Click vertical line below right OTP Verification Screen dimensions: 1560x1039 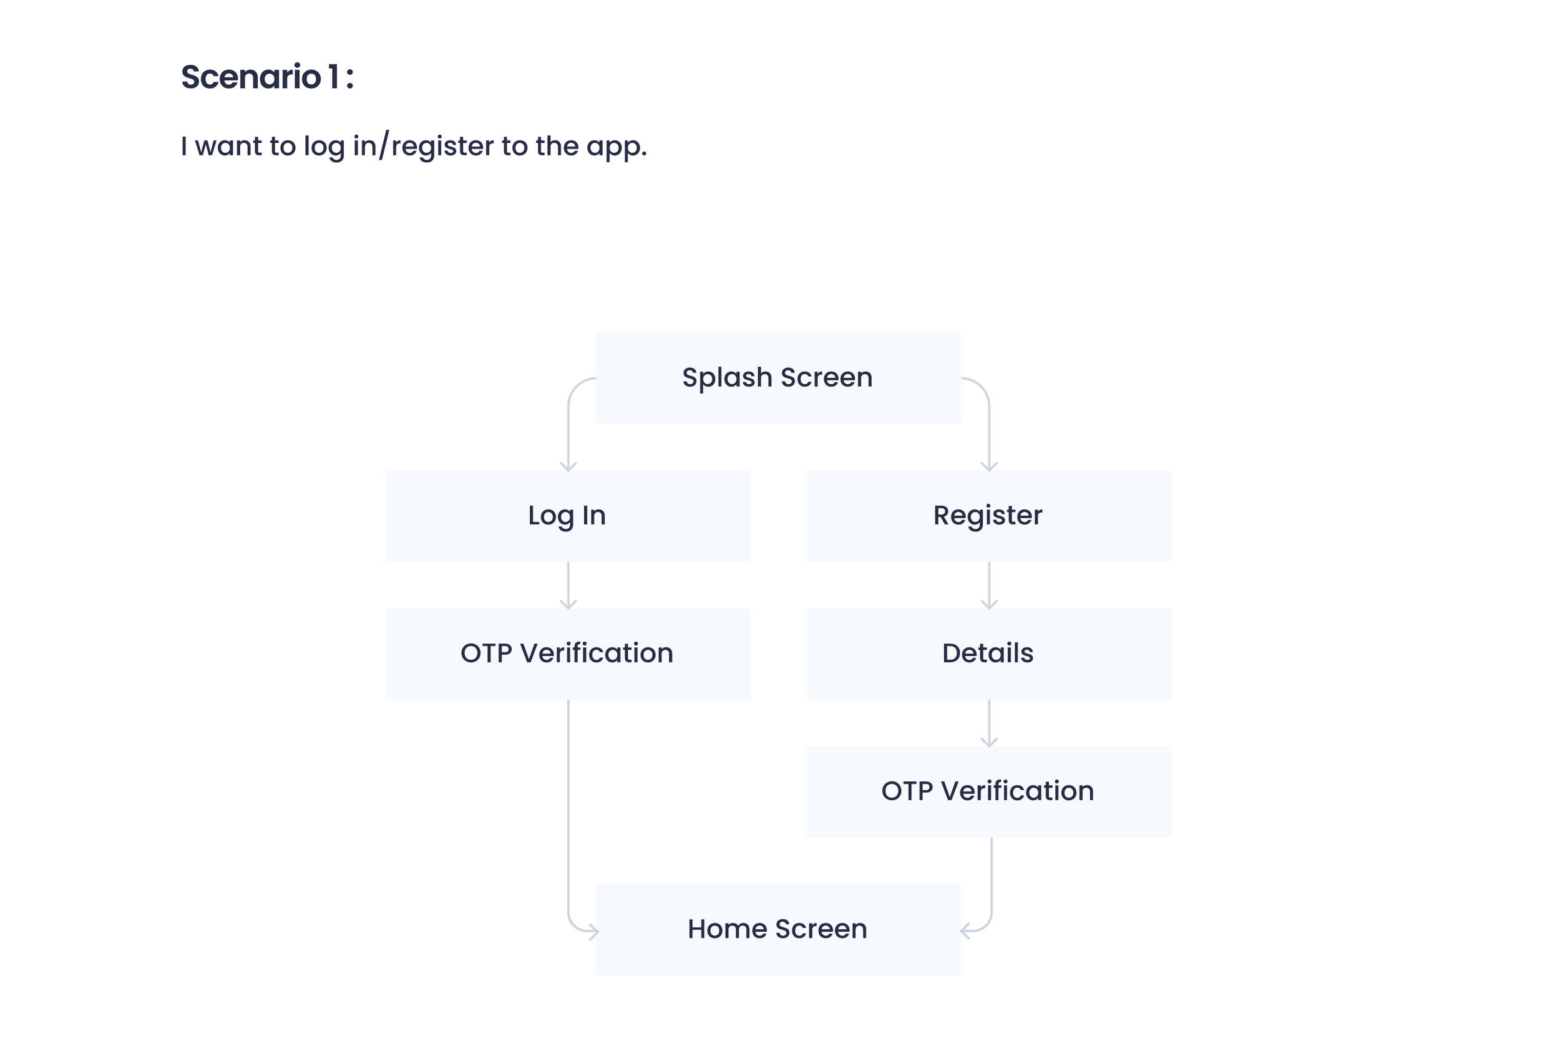(x=991, y=874)
